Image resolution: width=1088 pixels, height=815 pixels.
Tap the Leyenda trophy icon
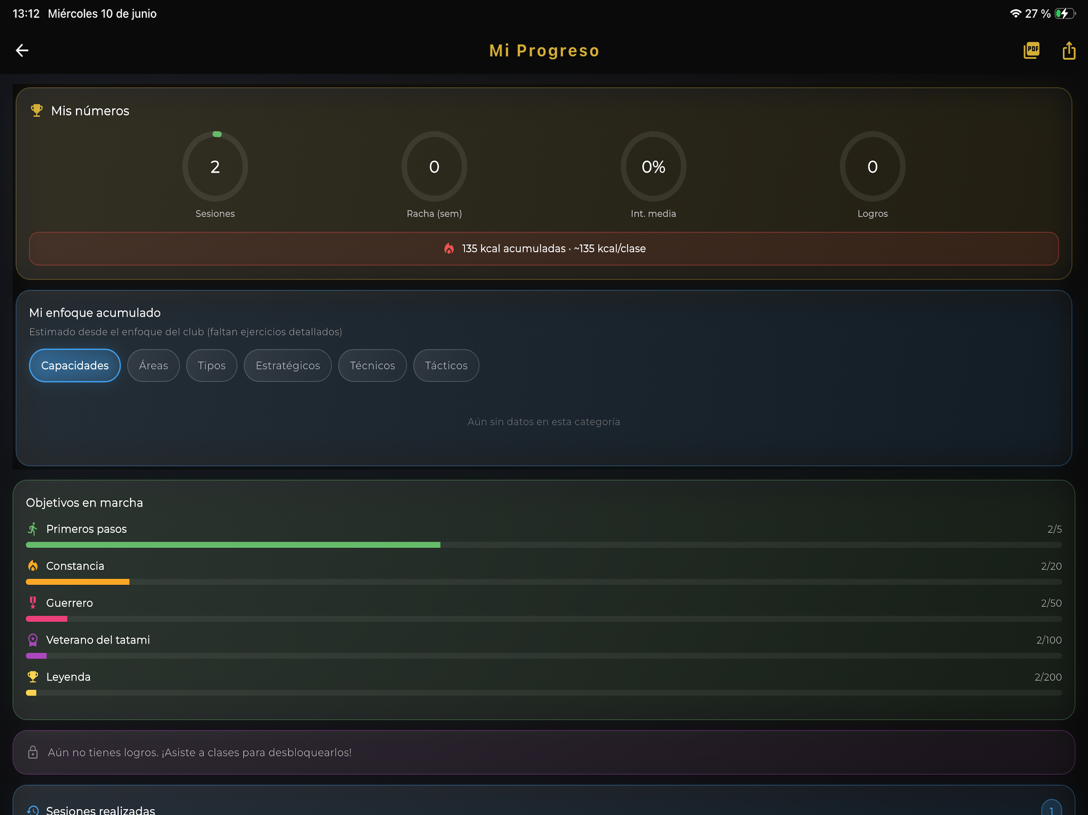33,677
